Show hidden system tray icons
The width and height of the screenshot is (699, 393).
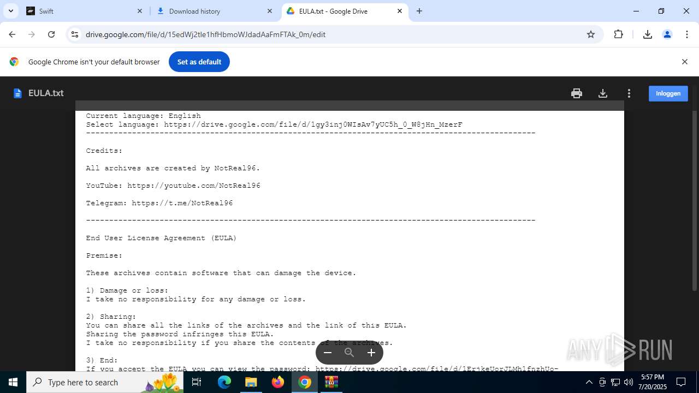coord(589,382)
